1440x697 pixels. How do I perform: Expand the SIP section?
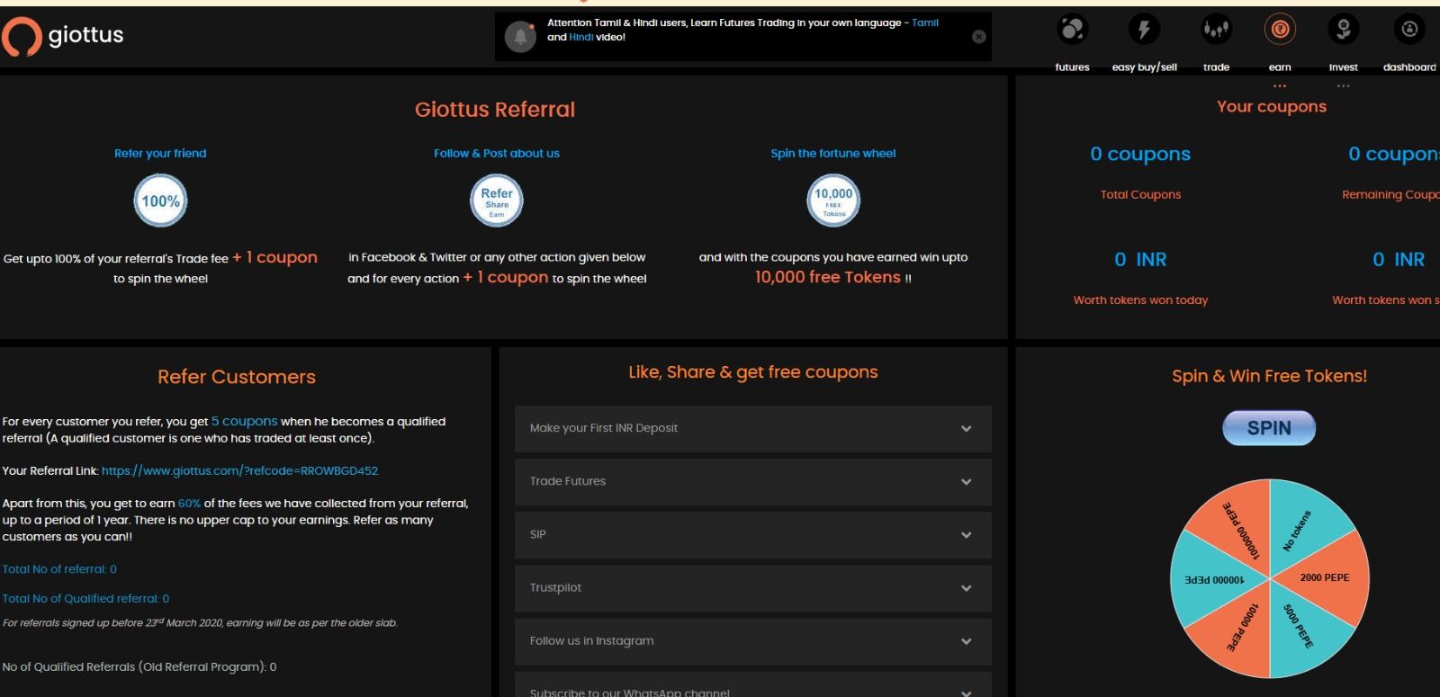[x=752, y=534]
